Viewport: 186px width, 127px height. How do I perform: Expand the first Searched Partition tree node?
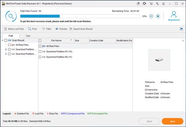coord(6,49)
